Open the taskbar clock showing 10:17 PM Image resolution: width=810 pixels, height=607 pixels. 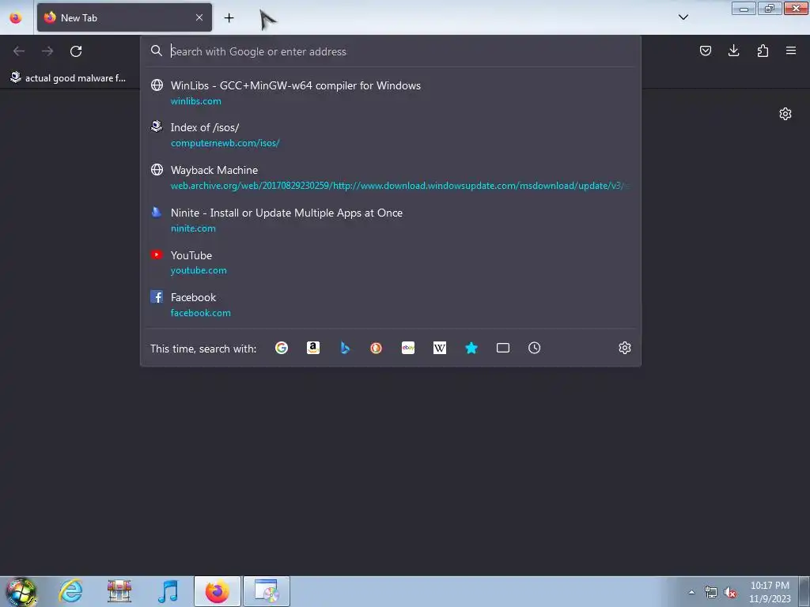(770, 592)
